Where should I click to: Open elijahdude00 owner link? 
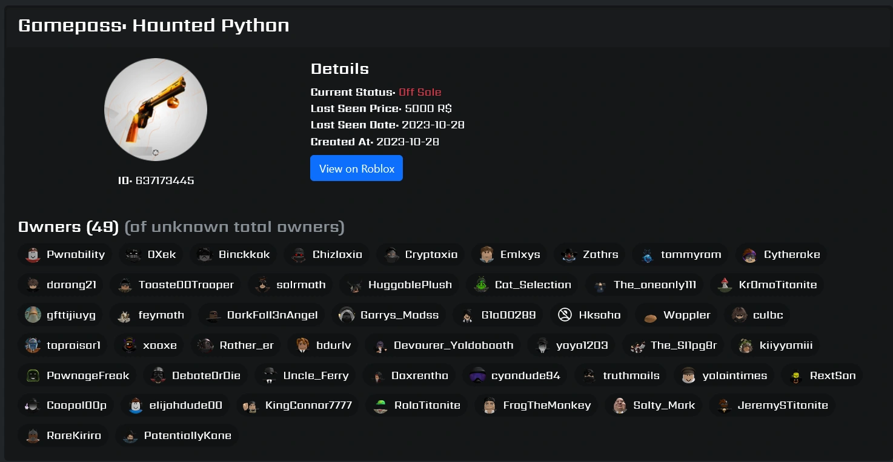pyautogui.click(x=174, y=405)
